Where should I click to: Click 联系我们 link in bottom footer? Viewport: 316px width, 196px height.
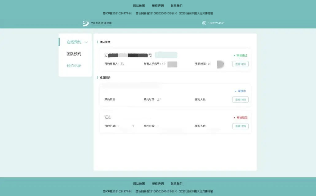tap(177, 184)
